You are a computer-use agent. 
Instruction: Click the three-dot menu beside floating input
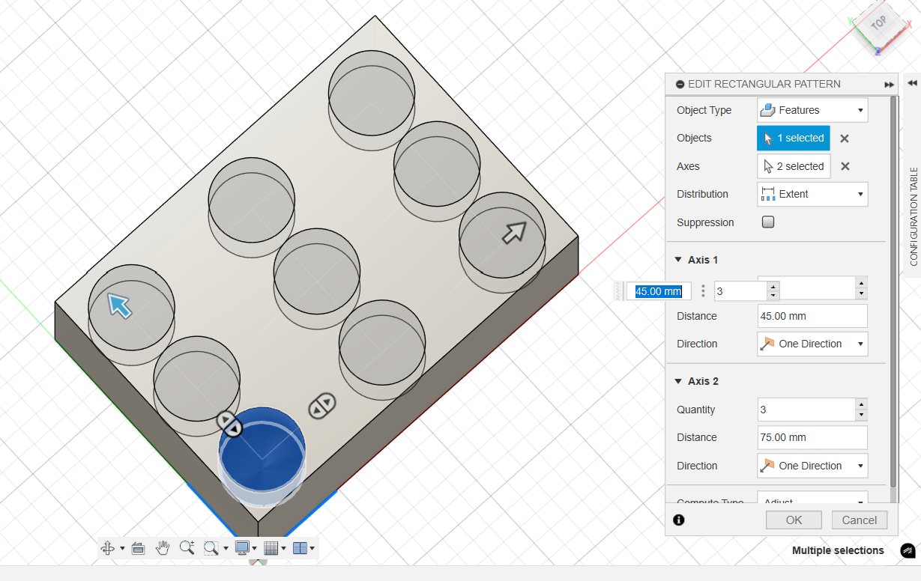click(703, 291)
